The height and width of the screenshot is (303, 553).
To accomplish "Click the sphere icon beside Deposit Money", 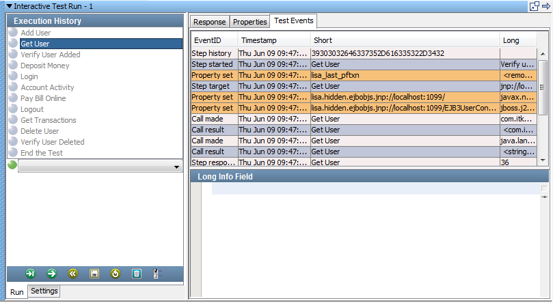I will click(14, 65).
